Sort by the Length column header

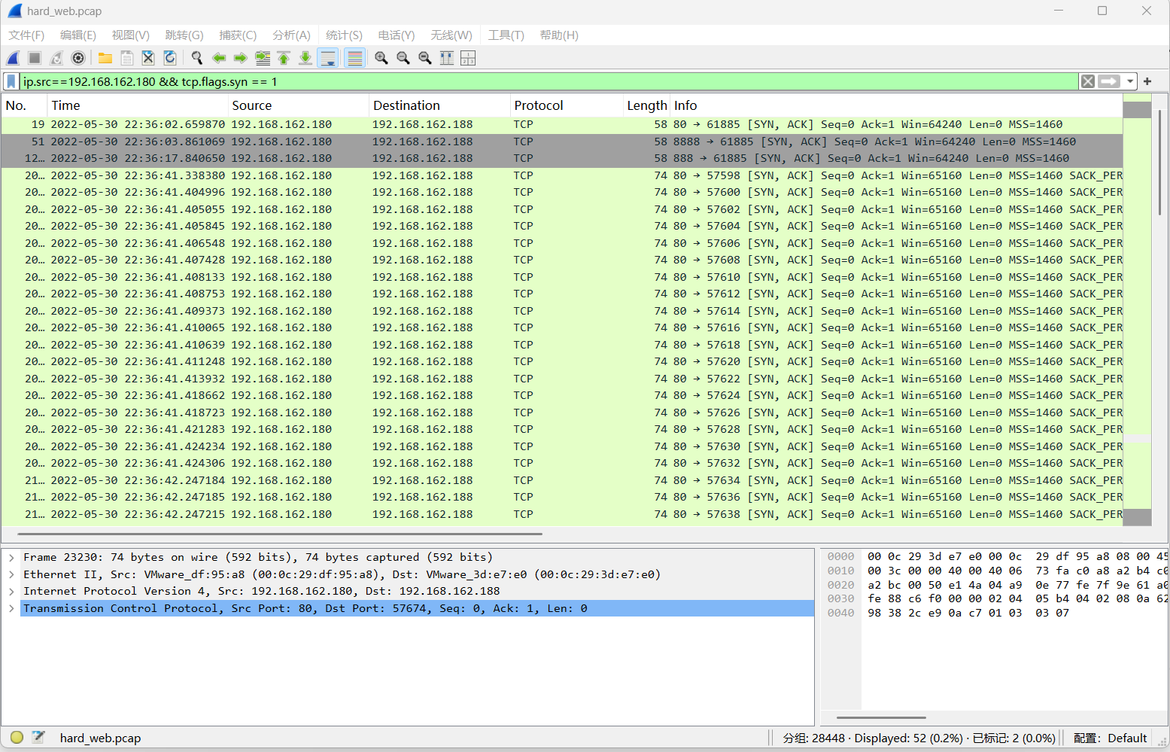(647, 105)
